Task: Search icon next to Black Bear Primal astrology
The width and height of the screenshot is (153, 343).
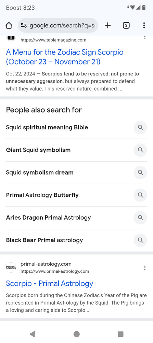Action: point(140,240)
